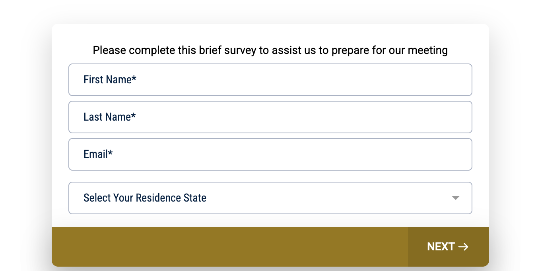This screenshot has height=271, width=536.
Task: Click the "Last Name*" placeholder label
Action: 110,117
